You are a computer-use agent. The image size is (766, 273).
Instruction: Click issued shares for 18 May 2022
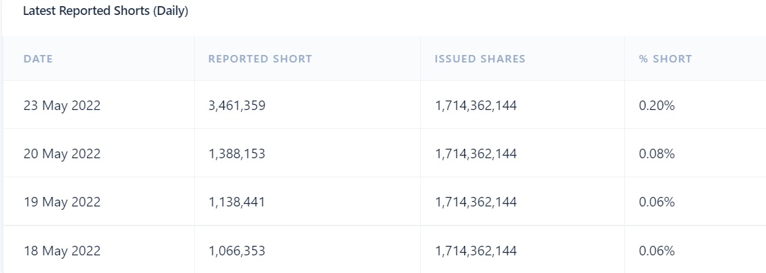point(476,251)
